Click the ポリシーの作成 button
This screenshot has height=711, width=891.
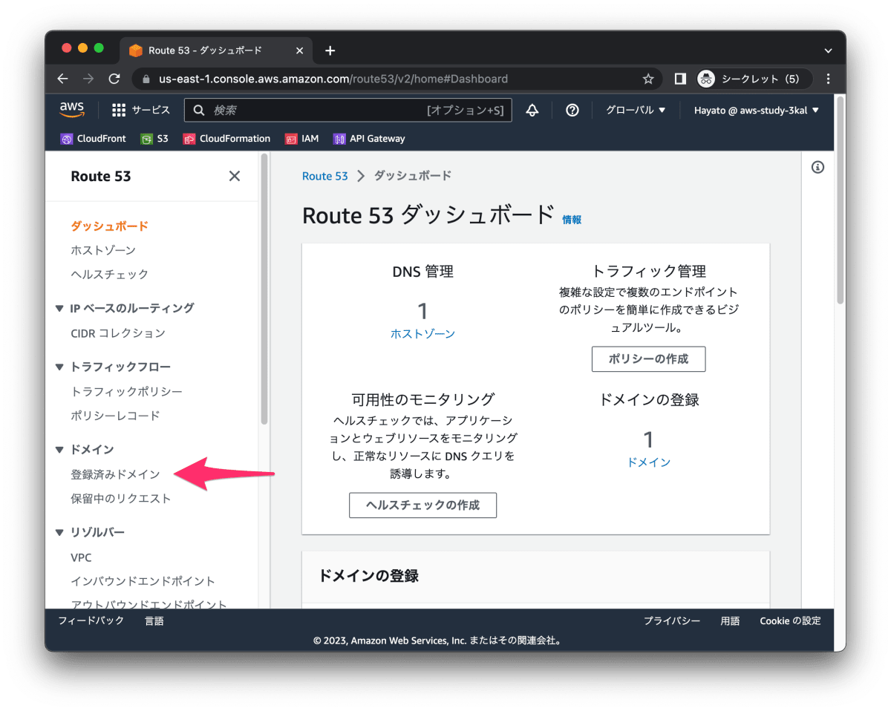(x=648, y=358)
